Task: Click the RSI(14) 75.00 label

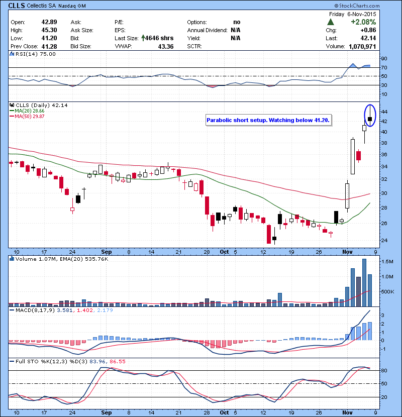Action: 35,54
